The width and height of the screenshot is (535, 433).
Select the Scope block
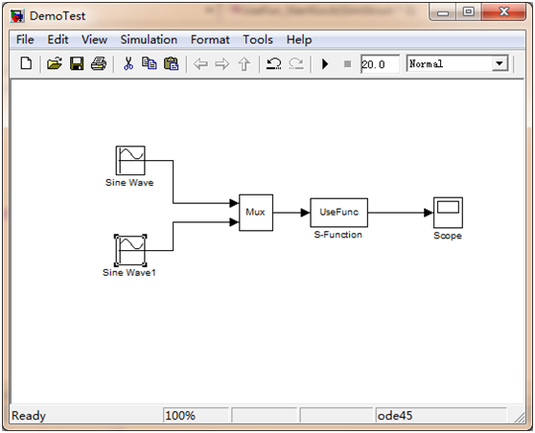tap(448, 213)
